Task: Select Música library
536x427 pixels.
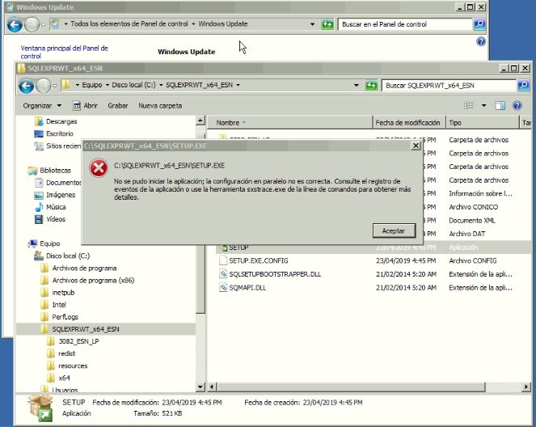Action: click(x=50, y=207)
